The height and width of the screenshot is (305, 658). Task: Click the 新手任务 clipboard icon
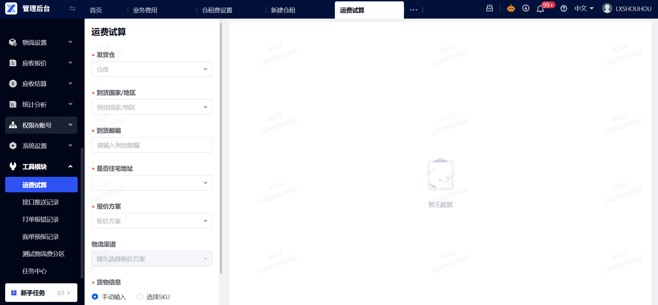tap(14, 293)
